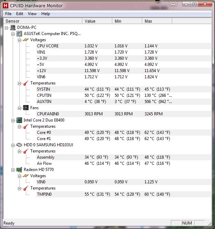Click the Sensor column header
The width and height of the screenshot is (215, 229).
(x=43, y=21)
